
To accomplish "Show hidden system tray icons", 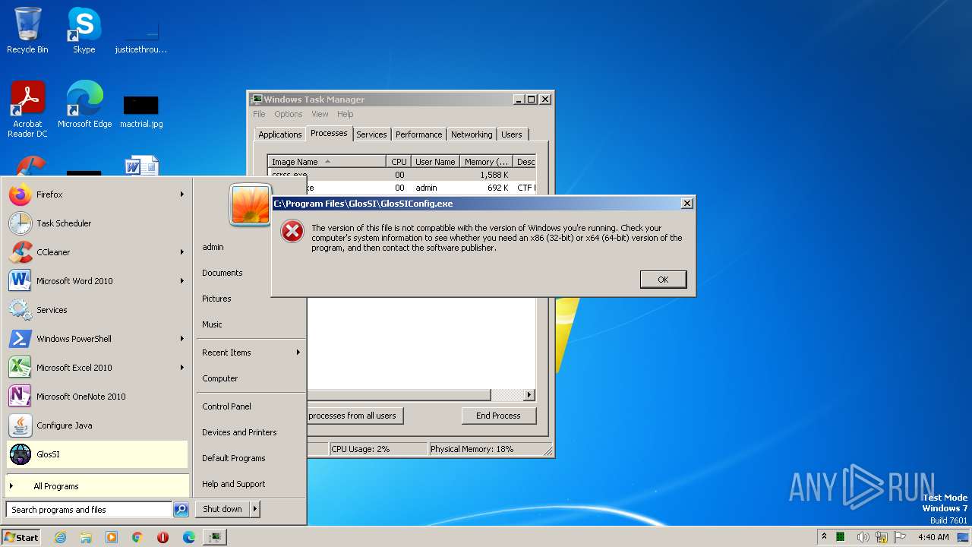I will coord(824,537).
